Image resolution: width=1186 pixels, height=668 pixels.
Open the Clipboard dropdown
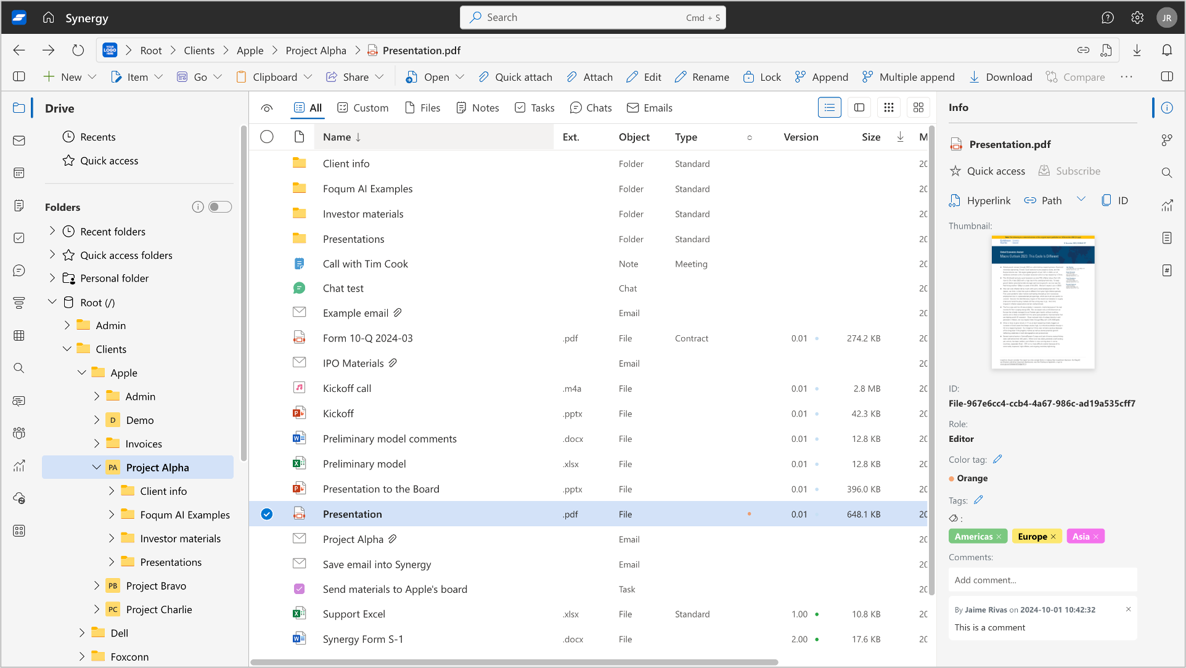(274, 77)
